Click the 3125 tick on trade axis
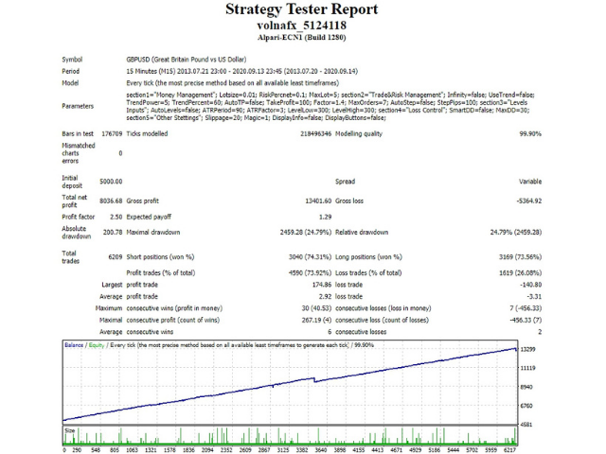The height and width of the screenshot is (454, 606). tap(283, 450)
